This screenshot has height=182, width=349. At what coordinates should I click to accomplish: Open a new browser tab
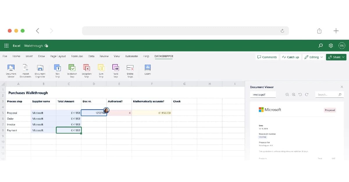[x=336, y=31]
